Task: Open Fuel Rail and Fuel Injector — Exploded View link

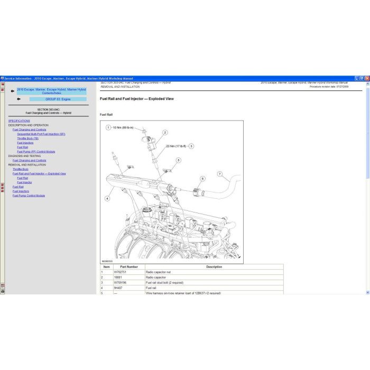Action: (39, 174)
